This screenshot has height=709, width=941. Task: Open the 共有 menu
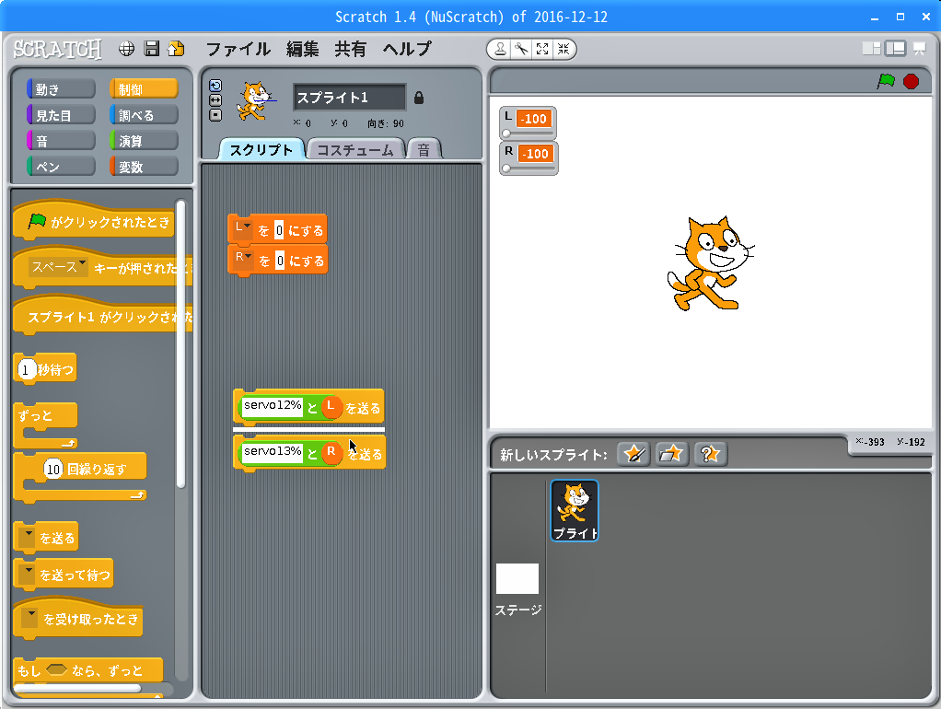point(351,49)
